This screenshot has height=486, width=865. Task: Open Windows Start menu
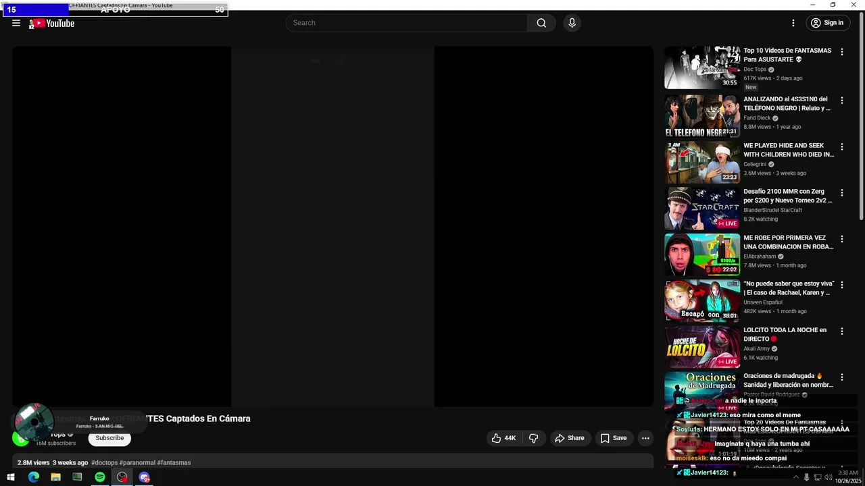point(10,477)
